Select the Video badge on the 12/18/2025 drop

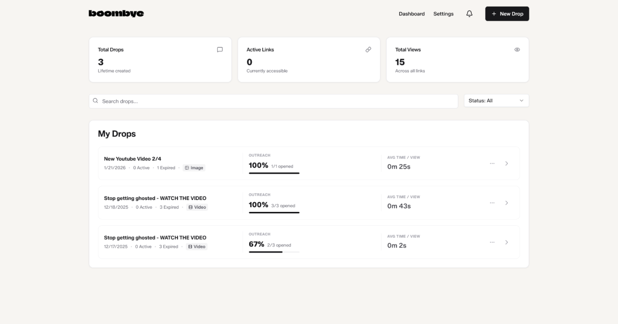(x=197, y=207)
